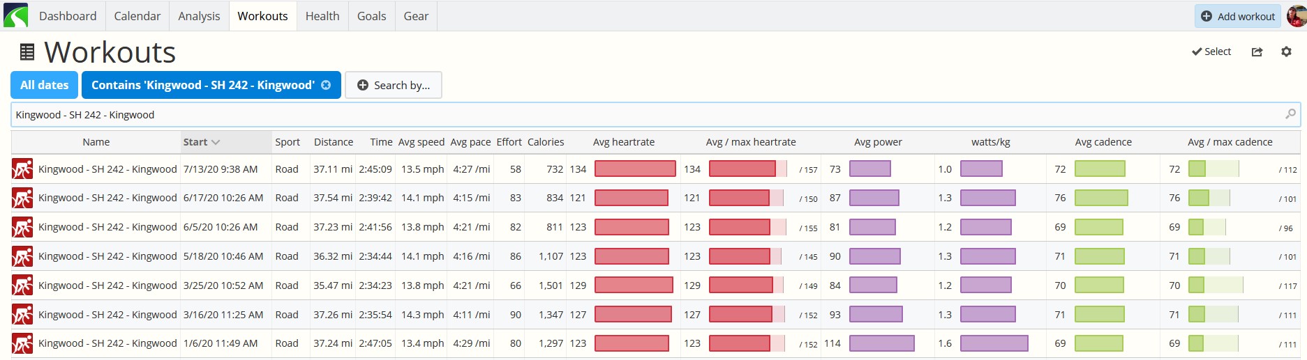
Task: Open the Search by... dropdown
Action: [x=394, y=85]
